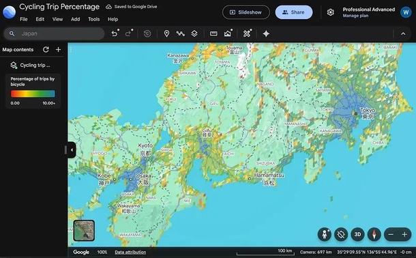Click the Share button
Screen dimensions: 416x258
(294, 12)
